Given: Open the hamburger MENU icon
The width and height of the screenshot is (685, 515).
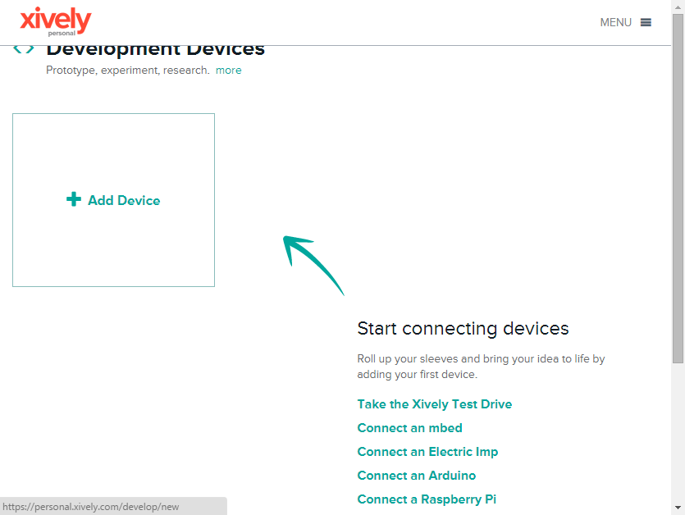Looking at the screenshot, I should coord(646,22).
